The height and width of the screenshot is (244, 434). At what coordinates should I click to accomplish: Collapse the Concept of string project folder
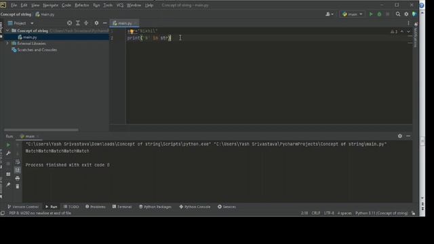point(7,30)
